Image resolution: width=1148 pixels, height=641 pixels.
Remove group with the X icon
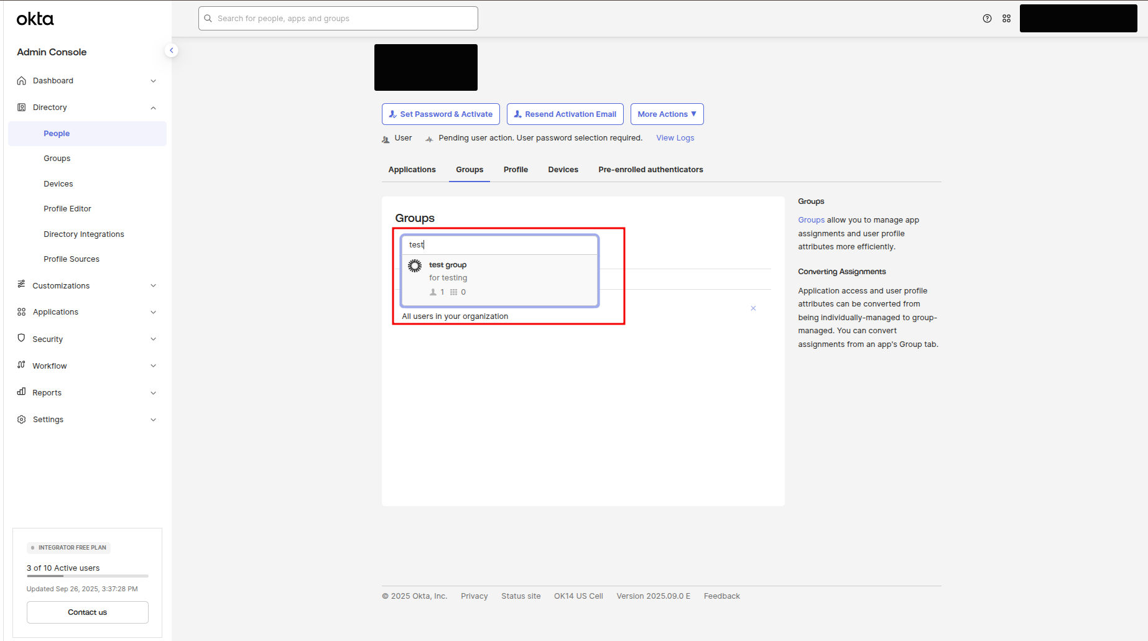pos(753,308)
